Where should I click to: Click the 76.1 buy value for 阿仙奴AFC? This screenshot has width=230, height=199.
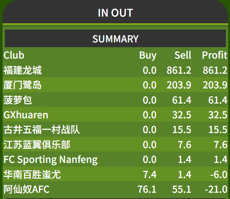coord(147,189)
